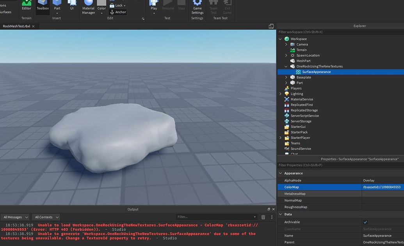Toggle the viewport layout icon
The image size is (404, 246).
tap(271, 26)
